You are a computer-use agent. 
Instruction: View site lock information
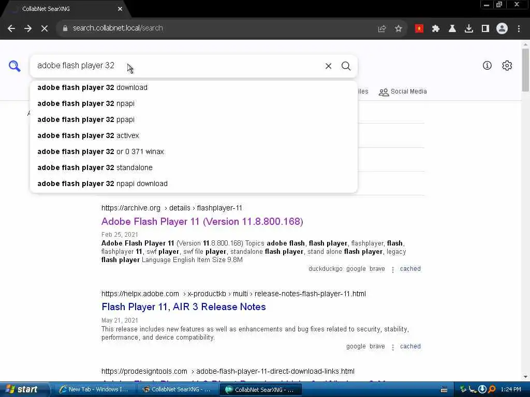tap(65, 28)
